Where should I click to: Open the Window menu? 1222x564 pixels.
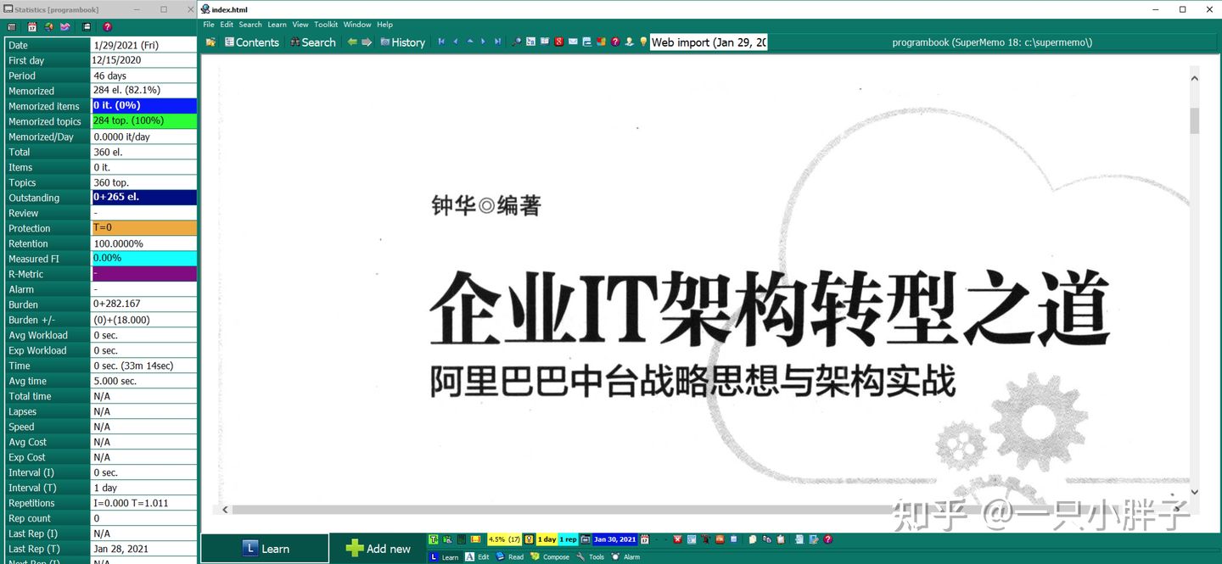pyautogui.click(x=357, y=25)
